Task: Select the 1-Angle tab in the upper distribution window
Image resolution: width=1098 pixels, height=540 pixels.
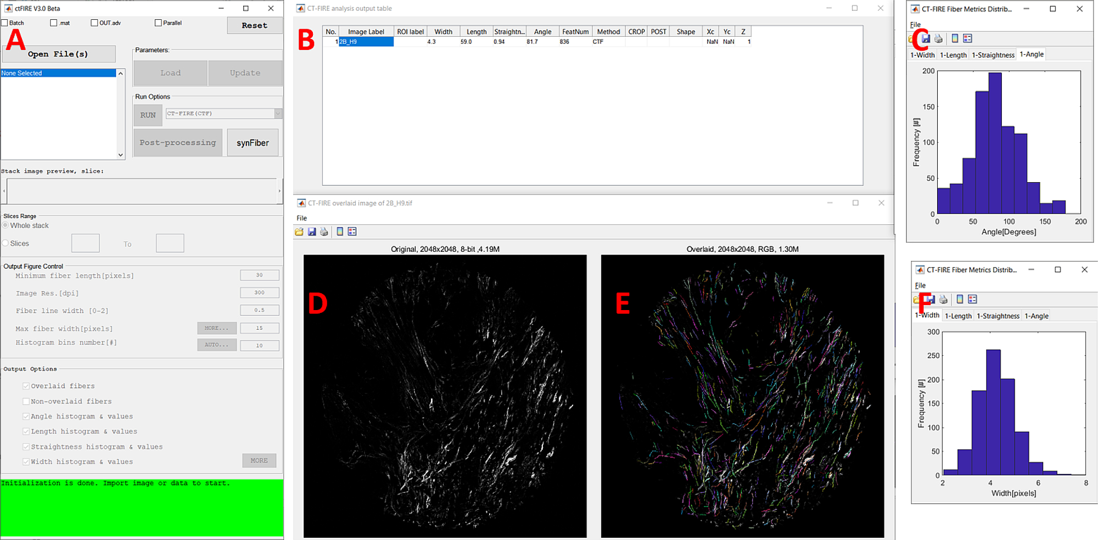Action: click(1032, 54)
